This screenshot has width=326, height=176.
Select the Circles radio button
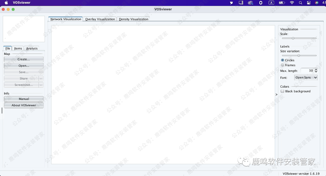point(283,60)
